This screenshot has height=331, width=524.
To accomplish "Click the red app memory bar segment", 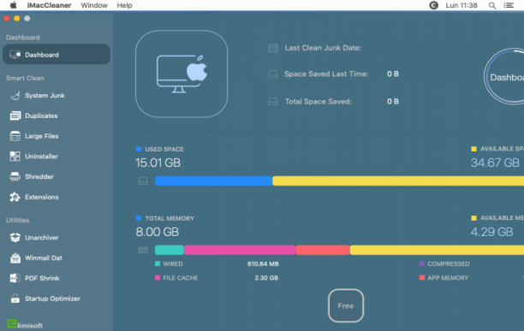I will coord(323,250).
